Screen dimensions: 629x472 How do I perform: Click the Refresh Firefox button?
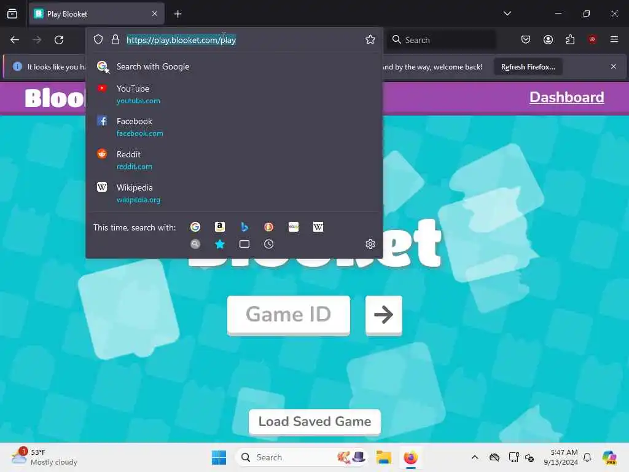coord(528,67)
